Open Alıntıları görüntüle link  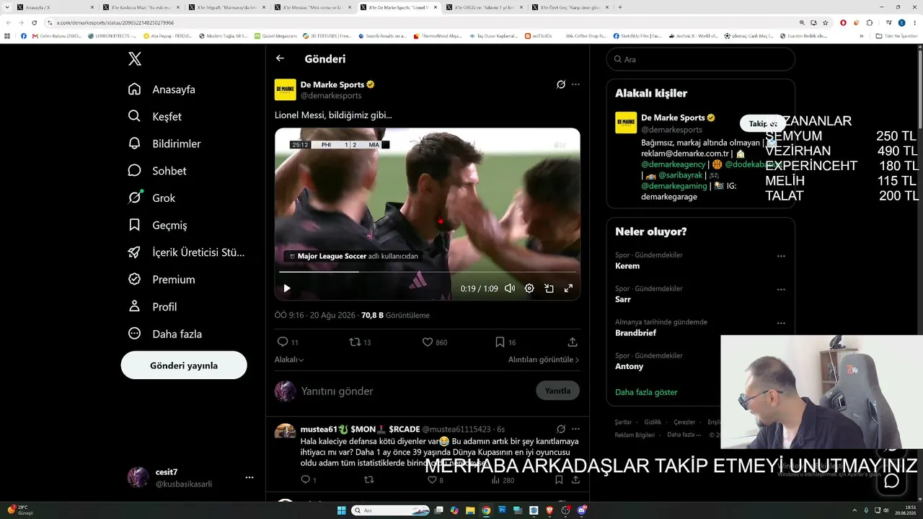544,360
